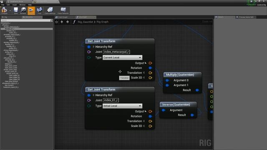
Task: Select thumb_03_r in the hierarchy
Action: pos(12,62)
